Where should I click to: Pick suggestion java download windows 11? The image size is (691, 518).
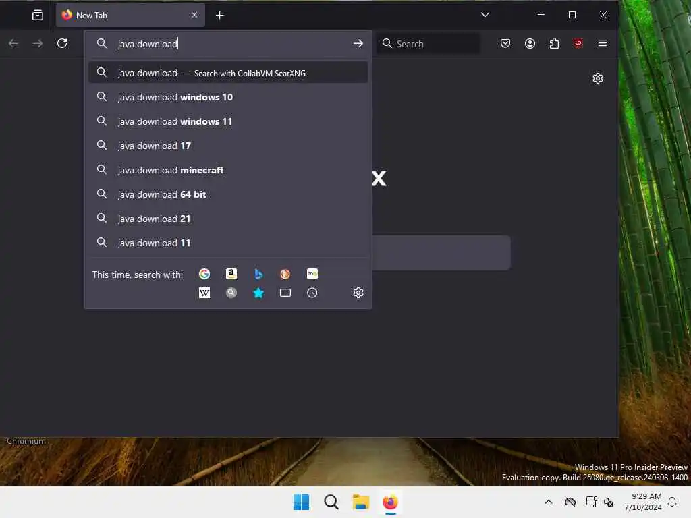(228, 121)
